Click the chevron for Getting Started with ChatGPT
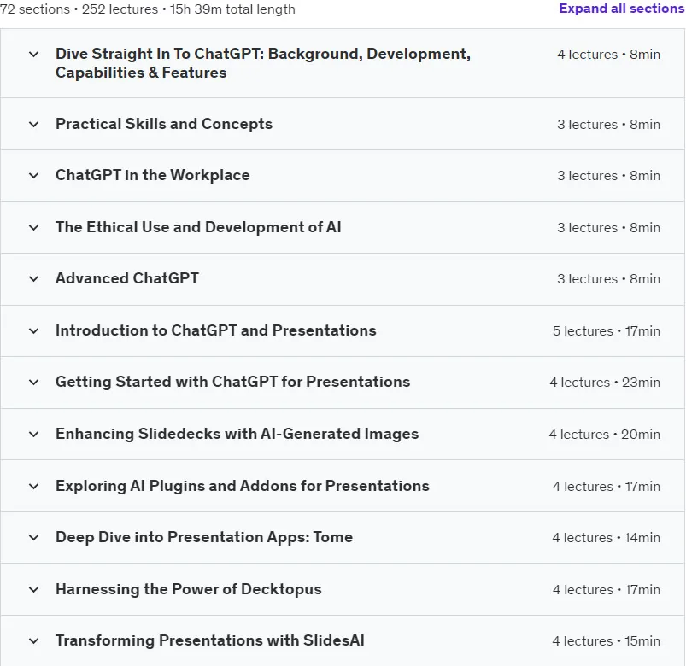Viewport: 686px width, 666px height. [x=33, y=383]
